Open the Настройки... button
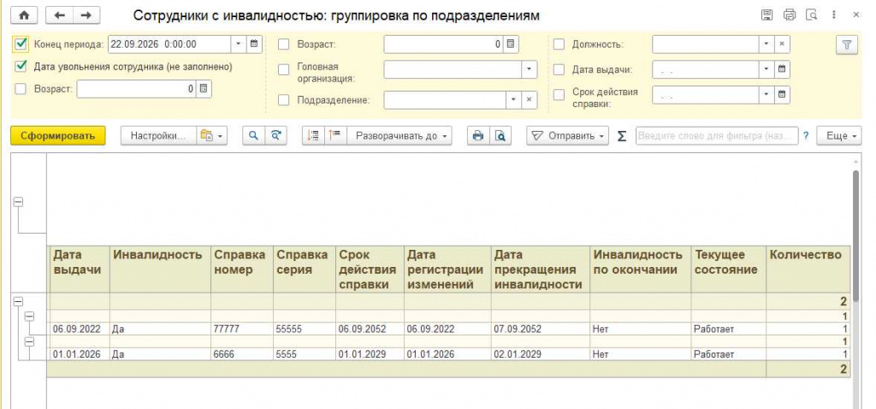876x409 pixels. (158, 135)
